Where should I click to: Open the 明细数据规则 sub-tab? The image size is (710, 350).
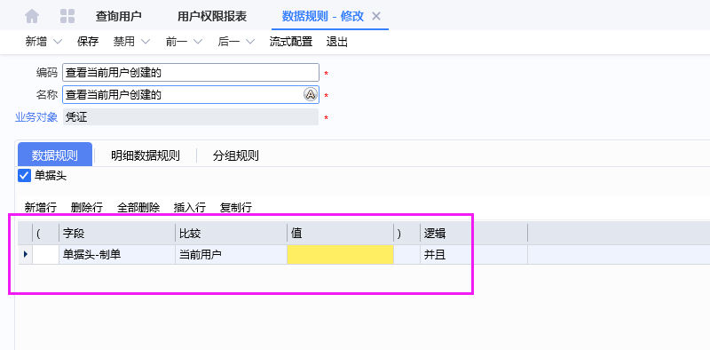point(146,155)
